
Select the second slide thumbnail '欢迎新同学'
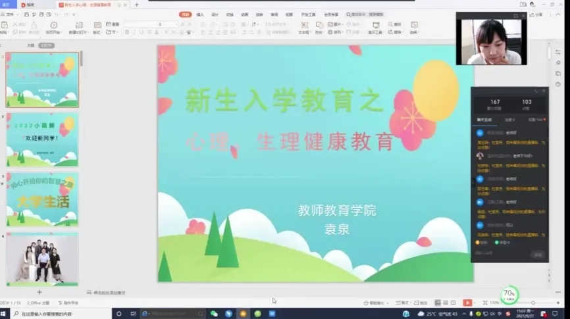pyautogui.click(x=42, y=139)
